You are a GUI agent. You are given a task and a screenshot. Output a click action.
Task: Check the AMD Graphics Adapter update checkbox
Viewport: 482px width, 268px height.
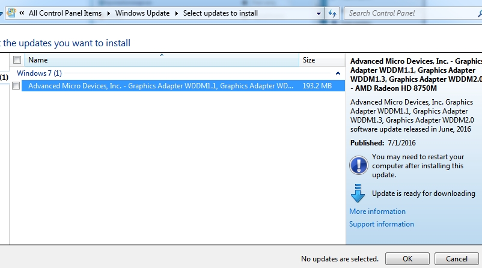click(x=16, y=86)
